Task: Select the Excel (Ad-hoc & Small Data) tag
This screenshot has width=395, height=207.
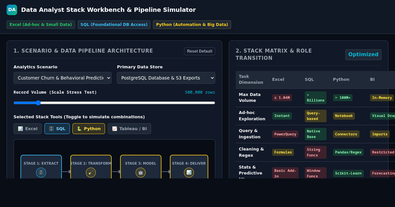Action: point(41,25)
